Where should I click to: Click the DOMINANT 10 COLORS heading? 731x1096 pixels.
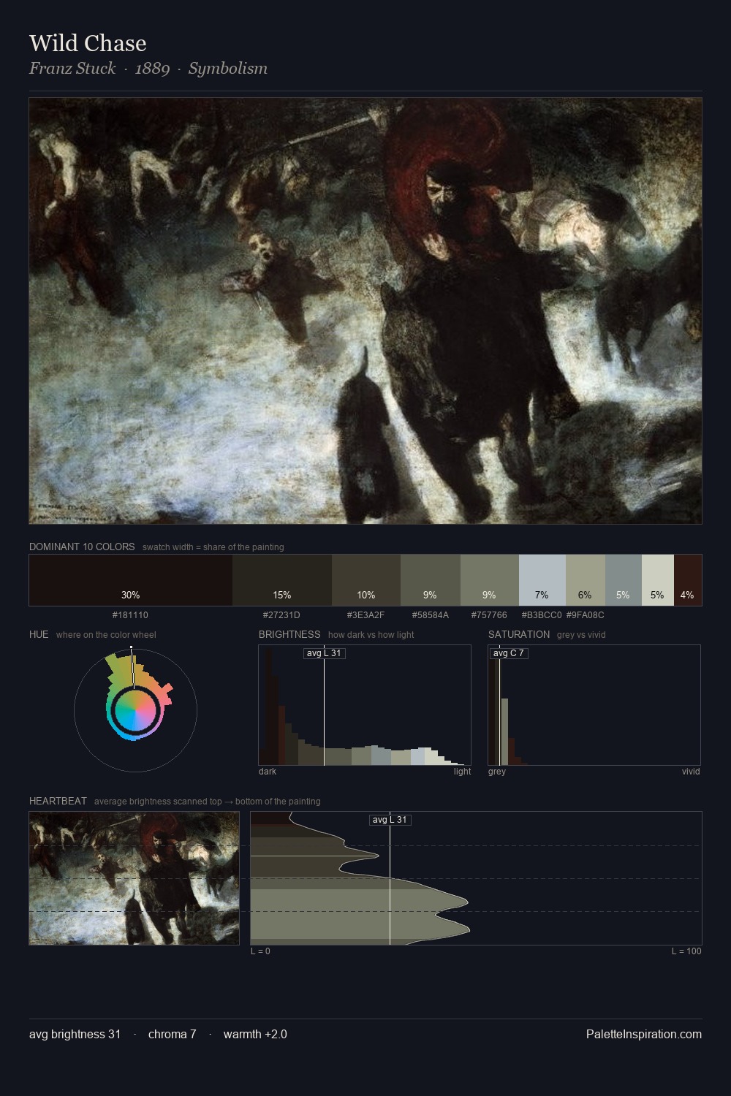click(82, 547)
